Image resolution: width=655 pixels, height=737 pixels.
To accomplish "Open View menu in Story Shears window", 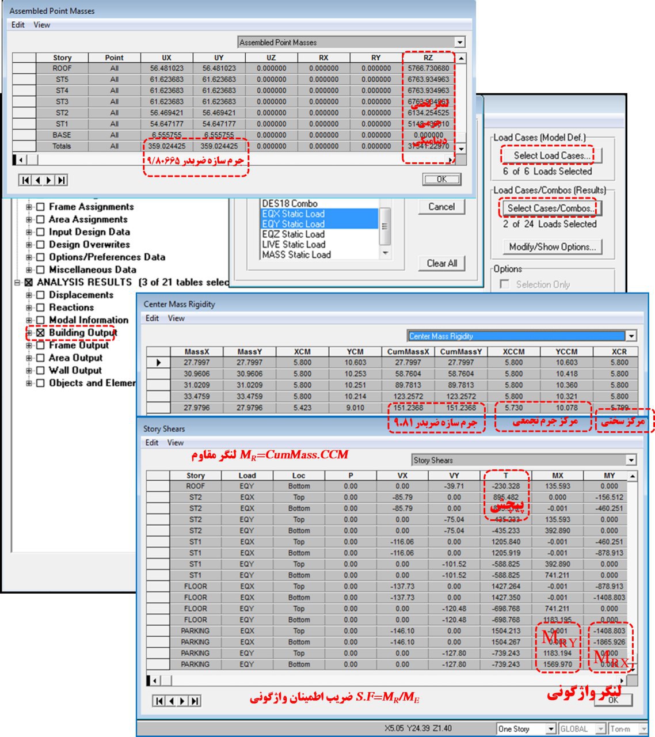I will [x=176, y=443].
